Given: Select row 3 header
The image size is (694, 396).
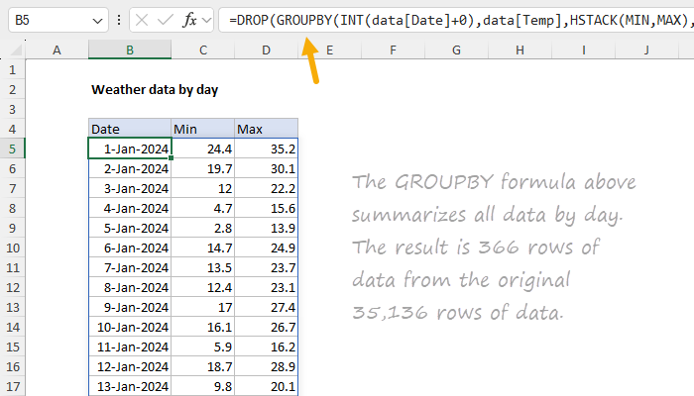Looking at the screenshot, I should (12, 109).
